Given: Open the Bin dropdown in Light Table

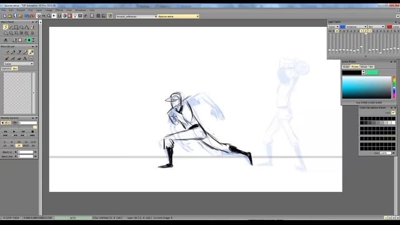Looking at the screenshot, I should pyautogui.click(x=376, y=27).
